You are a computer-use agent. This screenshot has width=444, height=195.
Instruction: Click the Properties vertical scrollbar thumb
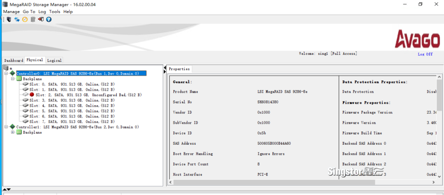click(439, 96)
